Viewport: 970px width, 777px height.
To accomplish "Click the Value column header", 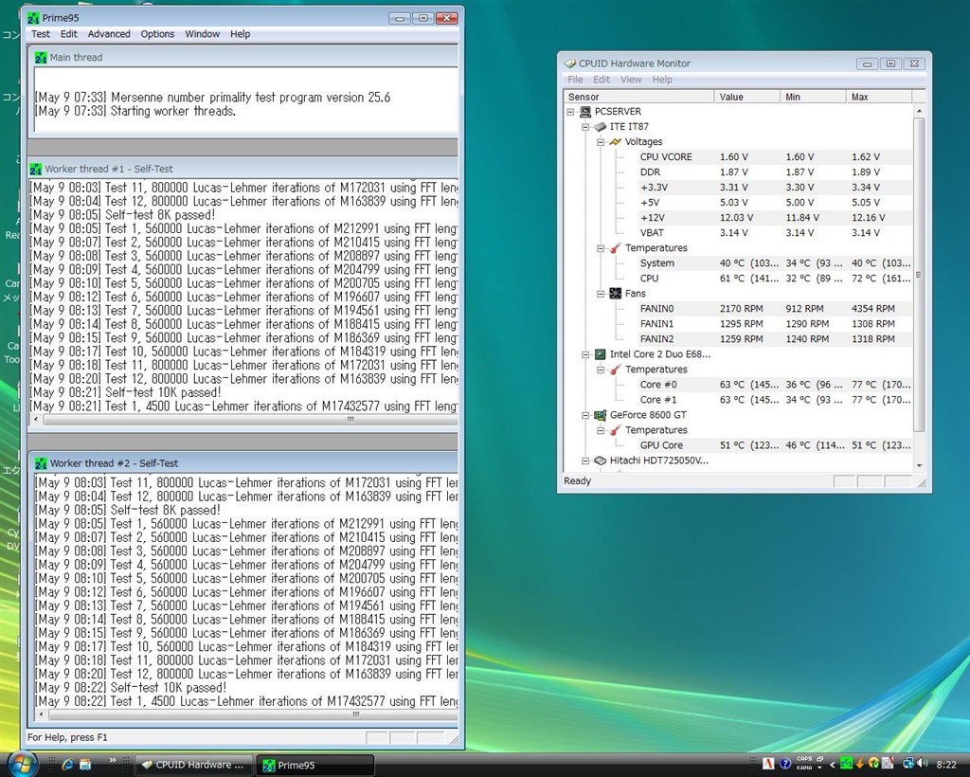I will (747, 97).
